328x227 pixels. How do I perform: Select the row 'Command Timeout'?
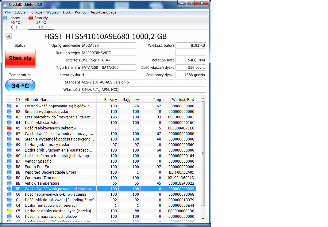click(101, 178)
